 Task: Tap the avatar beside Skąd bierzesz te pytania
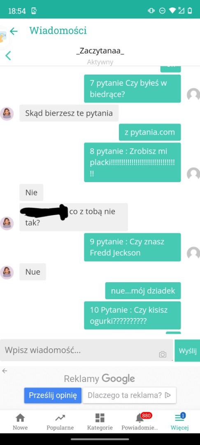(x=7, y=114)
